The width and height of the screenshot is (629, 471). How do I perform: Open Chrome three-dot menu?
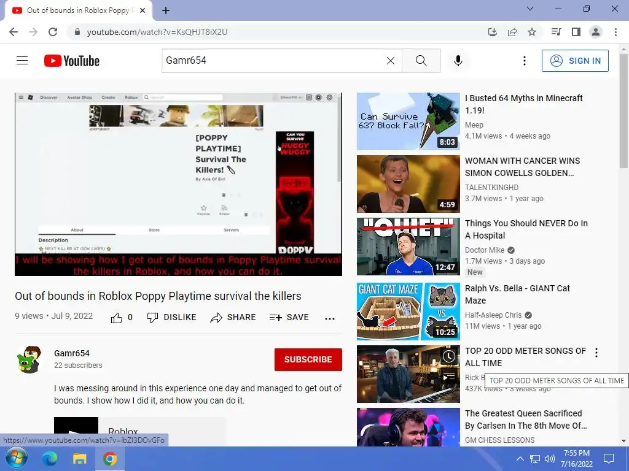[x=615, y=32]
